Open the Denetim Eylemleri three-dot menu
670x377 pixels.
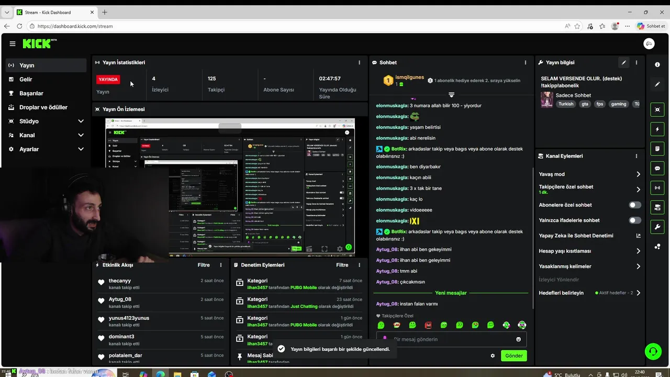click(x=359, y=265)
